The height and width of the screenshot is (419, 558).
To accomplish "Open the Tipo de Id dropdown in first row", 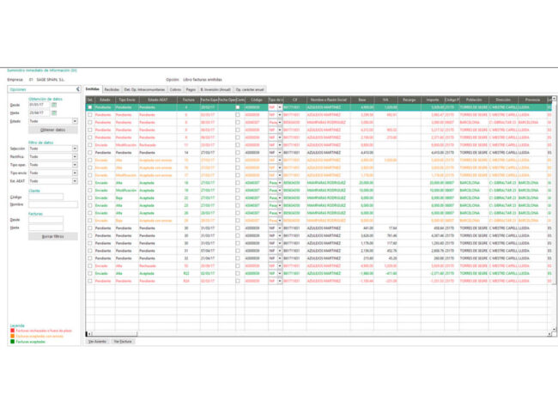I will 280,107.
